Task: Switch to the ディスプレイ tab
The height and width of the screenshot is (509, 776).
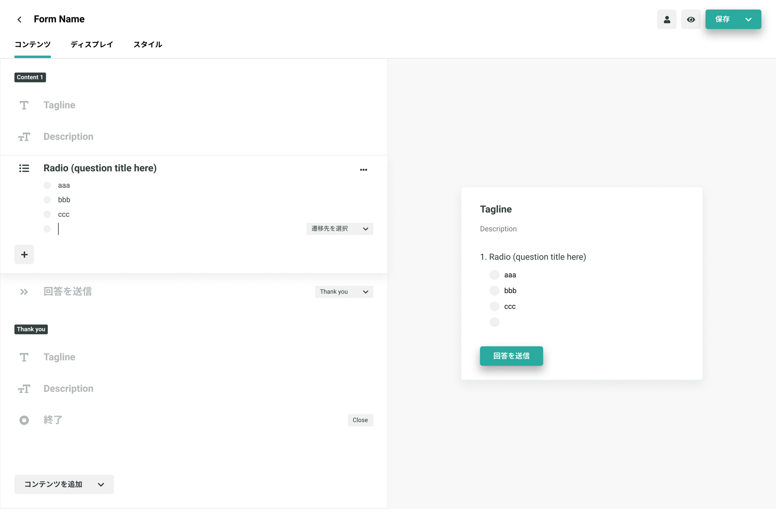Action: point(92,45)
